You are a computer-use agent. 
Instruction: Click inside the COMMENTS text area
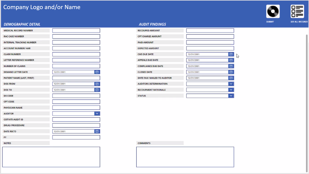[x=185, y=157]
